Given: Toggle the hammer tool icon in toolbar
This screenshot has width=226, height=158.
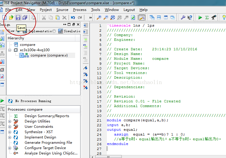Looking at the screenshot, I should click(x=142, y=17).
